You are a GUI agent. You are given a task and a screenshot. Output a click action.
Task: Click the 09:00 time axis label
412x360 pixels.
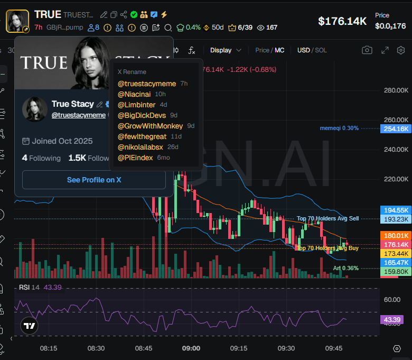(191, 348)
